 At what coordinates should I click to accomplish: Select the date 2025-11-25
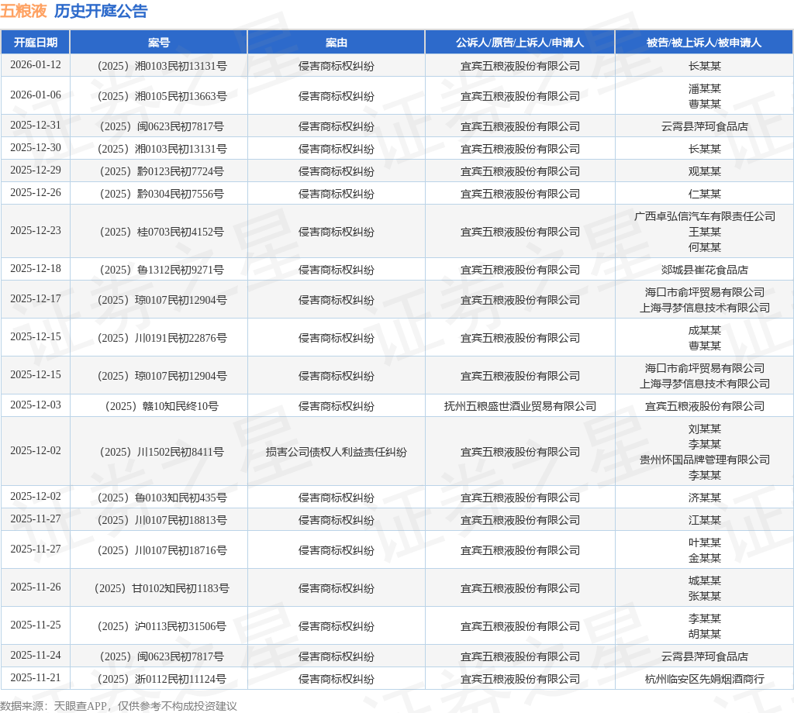tap(36, 625)
